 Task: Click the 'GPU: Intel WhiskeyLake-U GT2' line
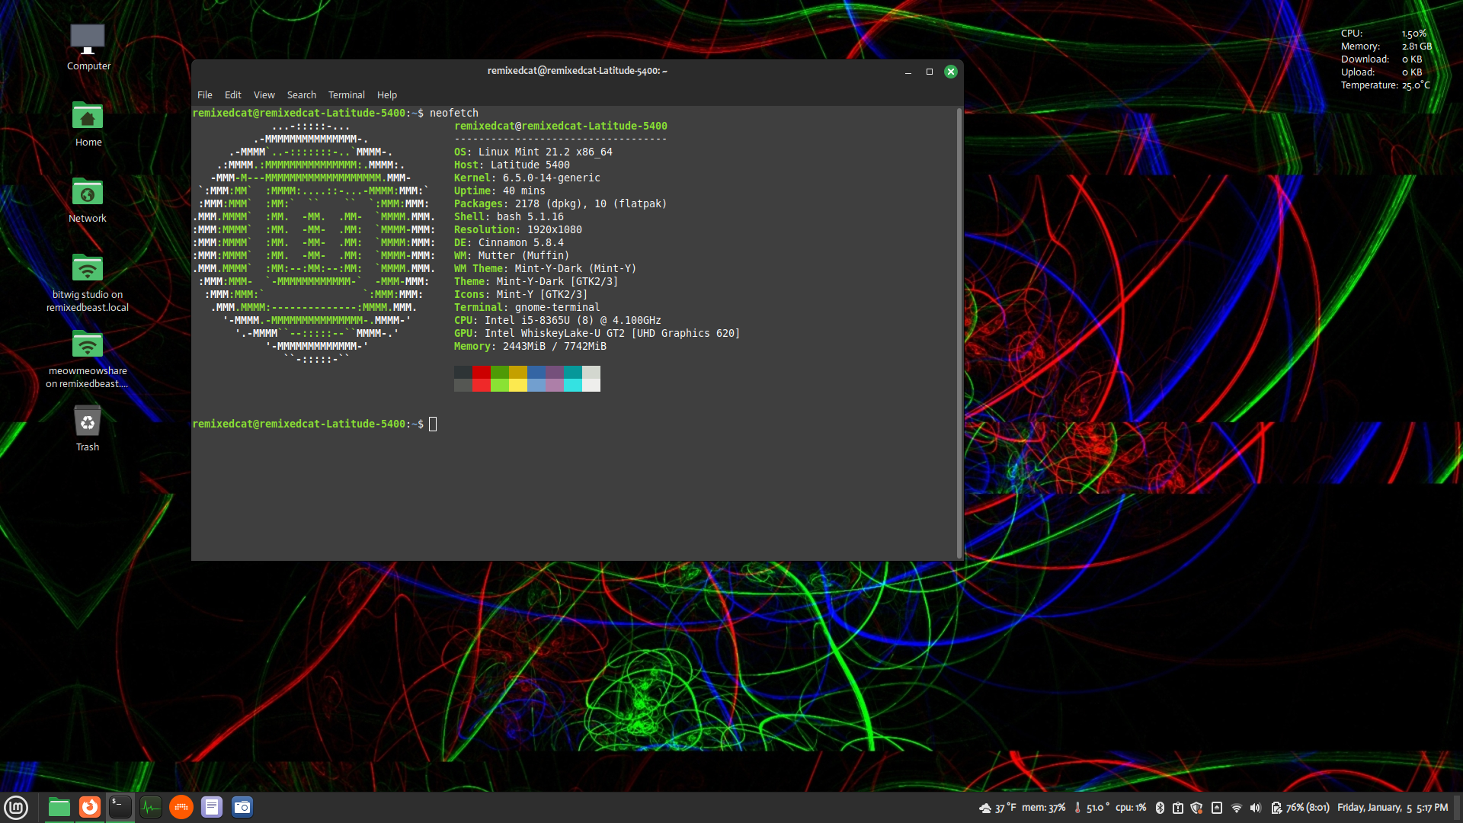[x=597, y=333]
